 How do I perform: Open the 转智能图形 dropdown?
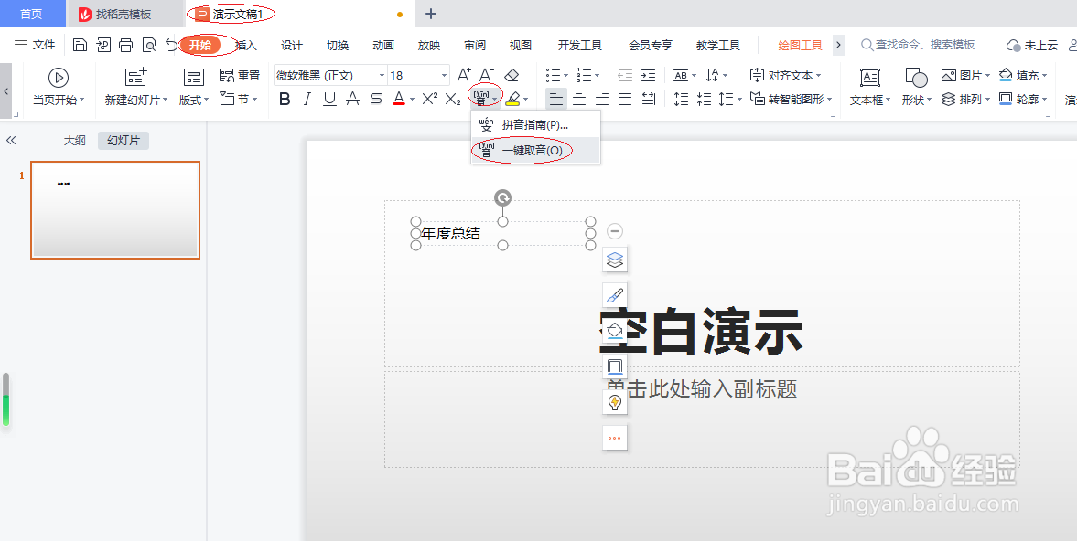click(791, 100)
